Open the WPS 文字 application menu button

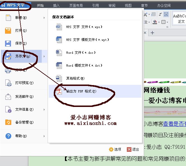15,5
